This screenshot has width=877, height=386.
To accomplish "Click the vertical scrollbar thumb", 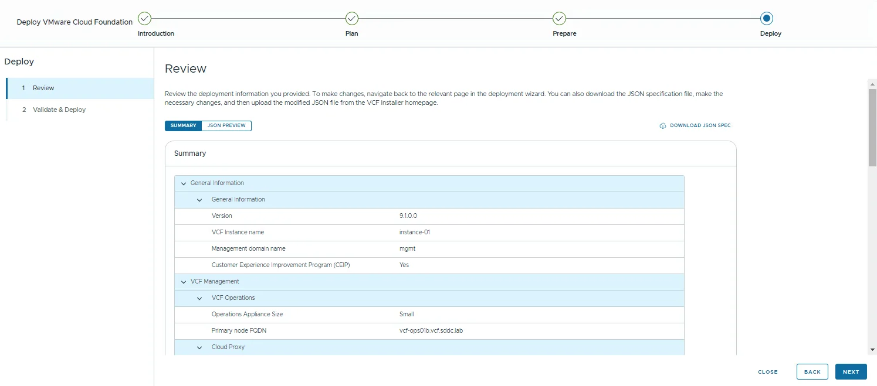I will [x=872, y=128].
